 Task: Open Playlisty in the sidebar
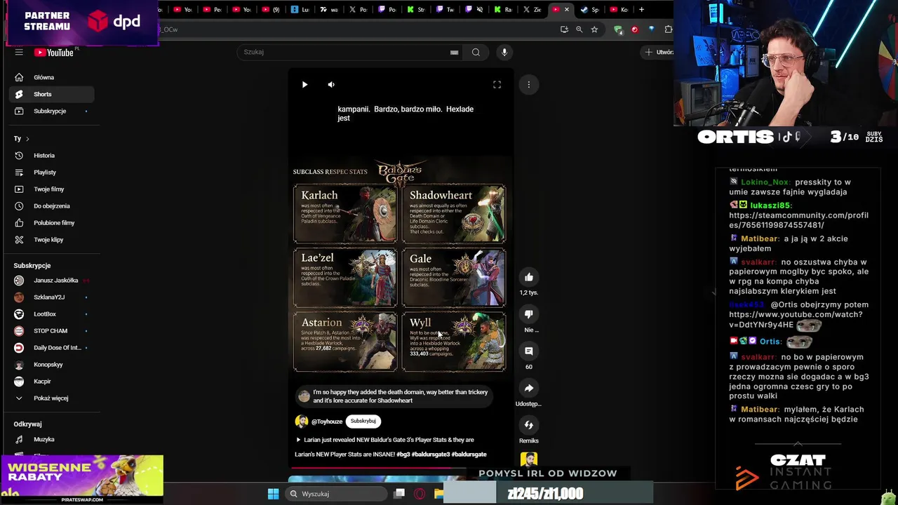click(x=52, y=173)
